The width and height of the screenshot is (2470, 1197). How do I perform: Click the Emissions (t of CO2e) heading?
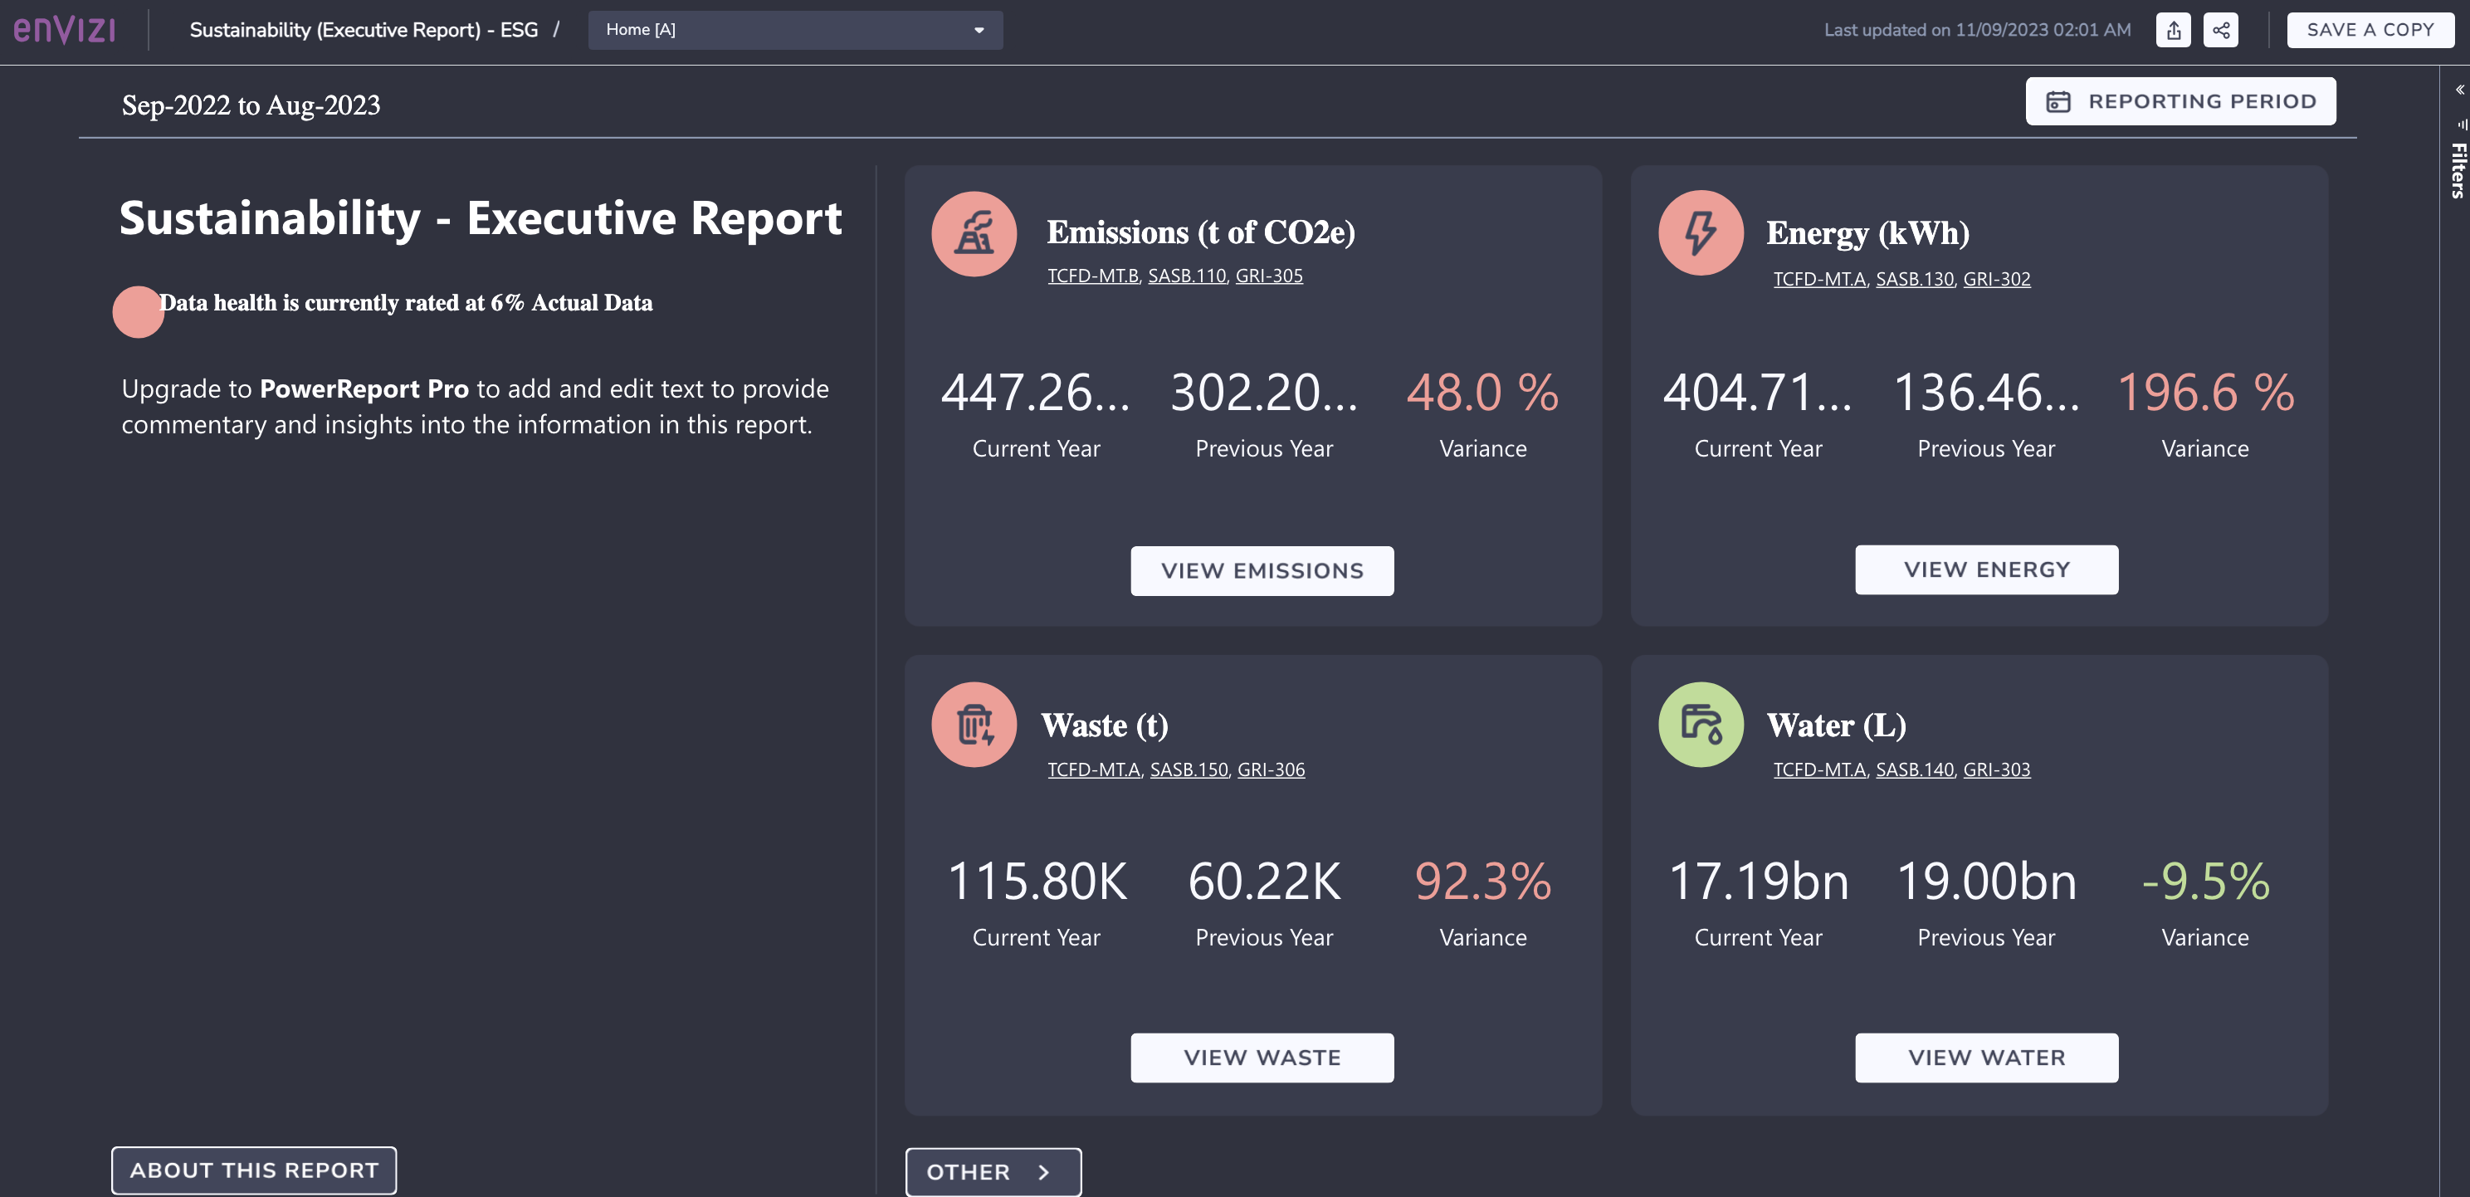1200,232
